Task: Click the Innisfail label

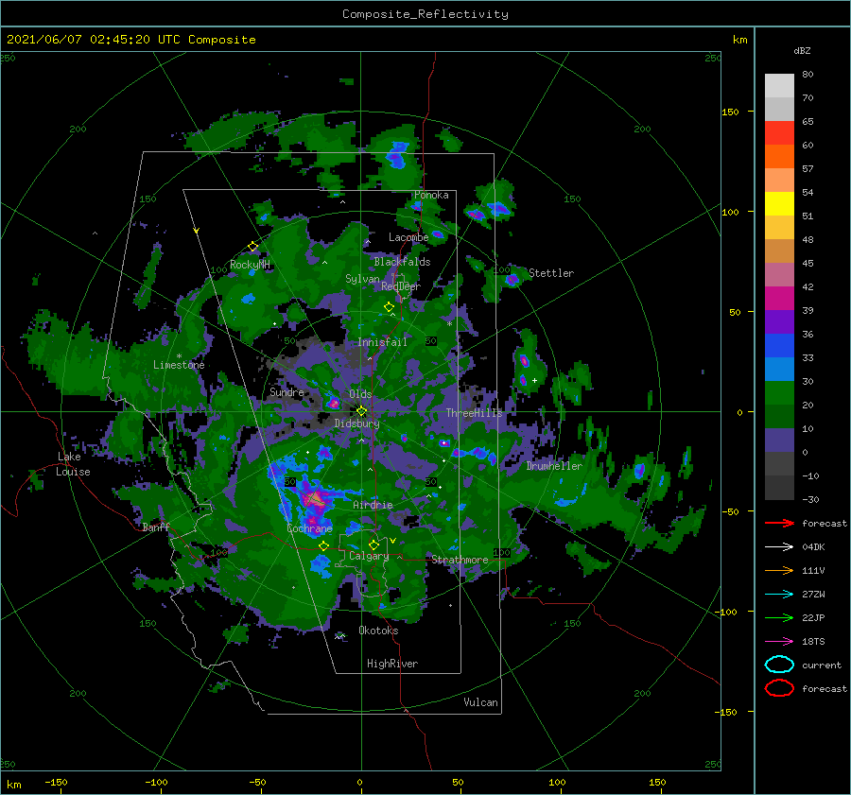Action: (x=382, y=342)
